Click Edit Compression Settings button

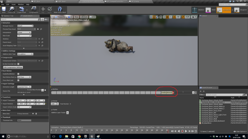(13, 67)
